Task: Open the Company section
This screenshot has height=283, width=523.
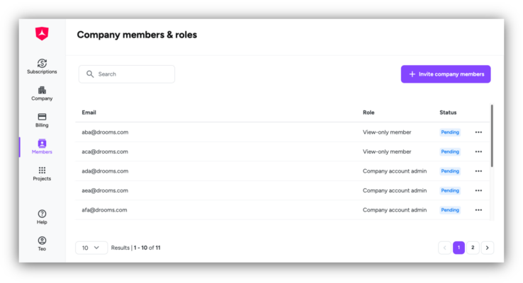Action: (x=42, y=93)
